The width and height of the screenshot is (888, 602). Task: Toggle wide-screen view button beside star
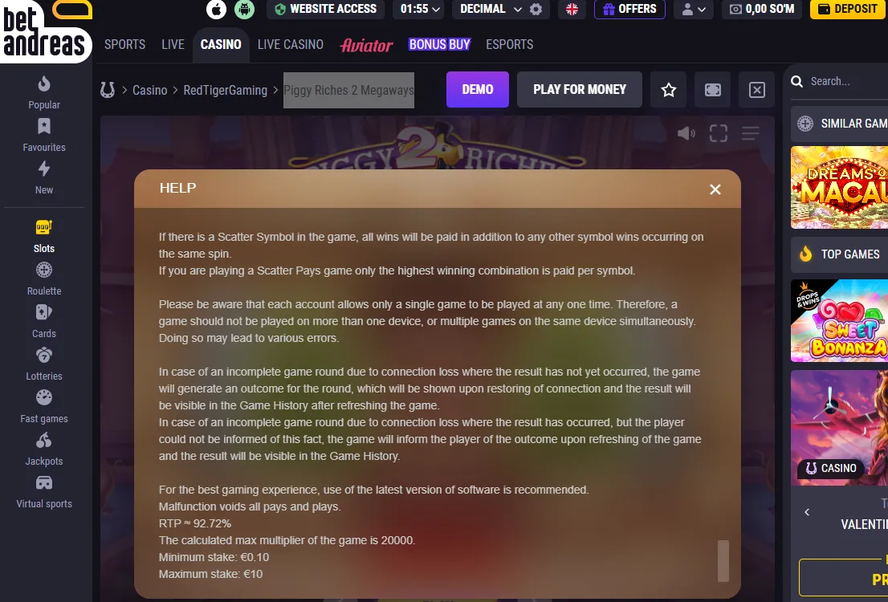point(712,89)
